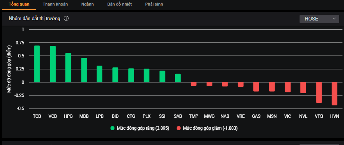Screen dimensions: 344x145
Task: Click the HVN ticker label
Action: [334, 116]
